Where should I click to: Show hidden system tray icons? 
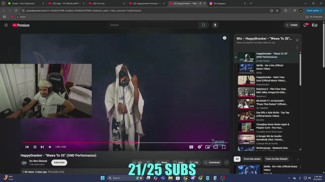(x=289, y=178)
